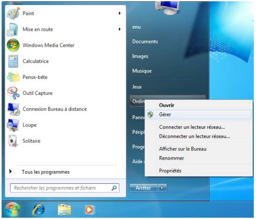Open Windows Explorer folder icon in taskbar
Viewport: 256px width, 219px height.
(65, 209)
